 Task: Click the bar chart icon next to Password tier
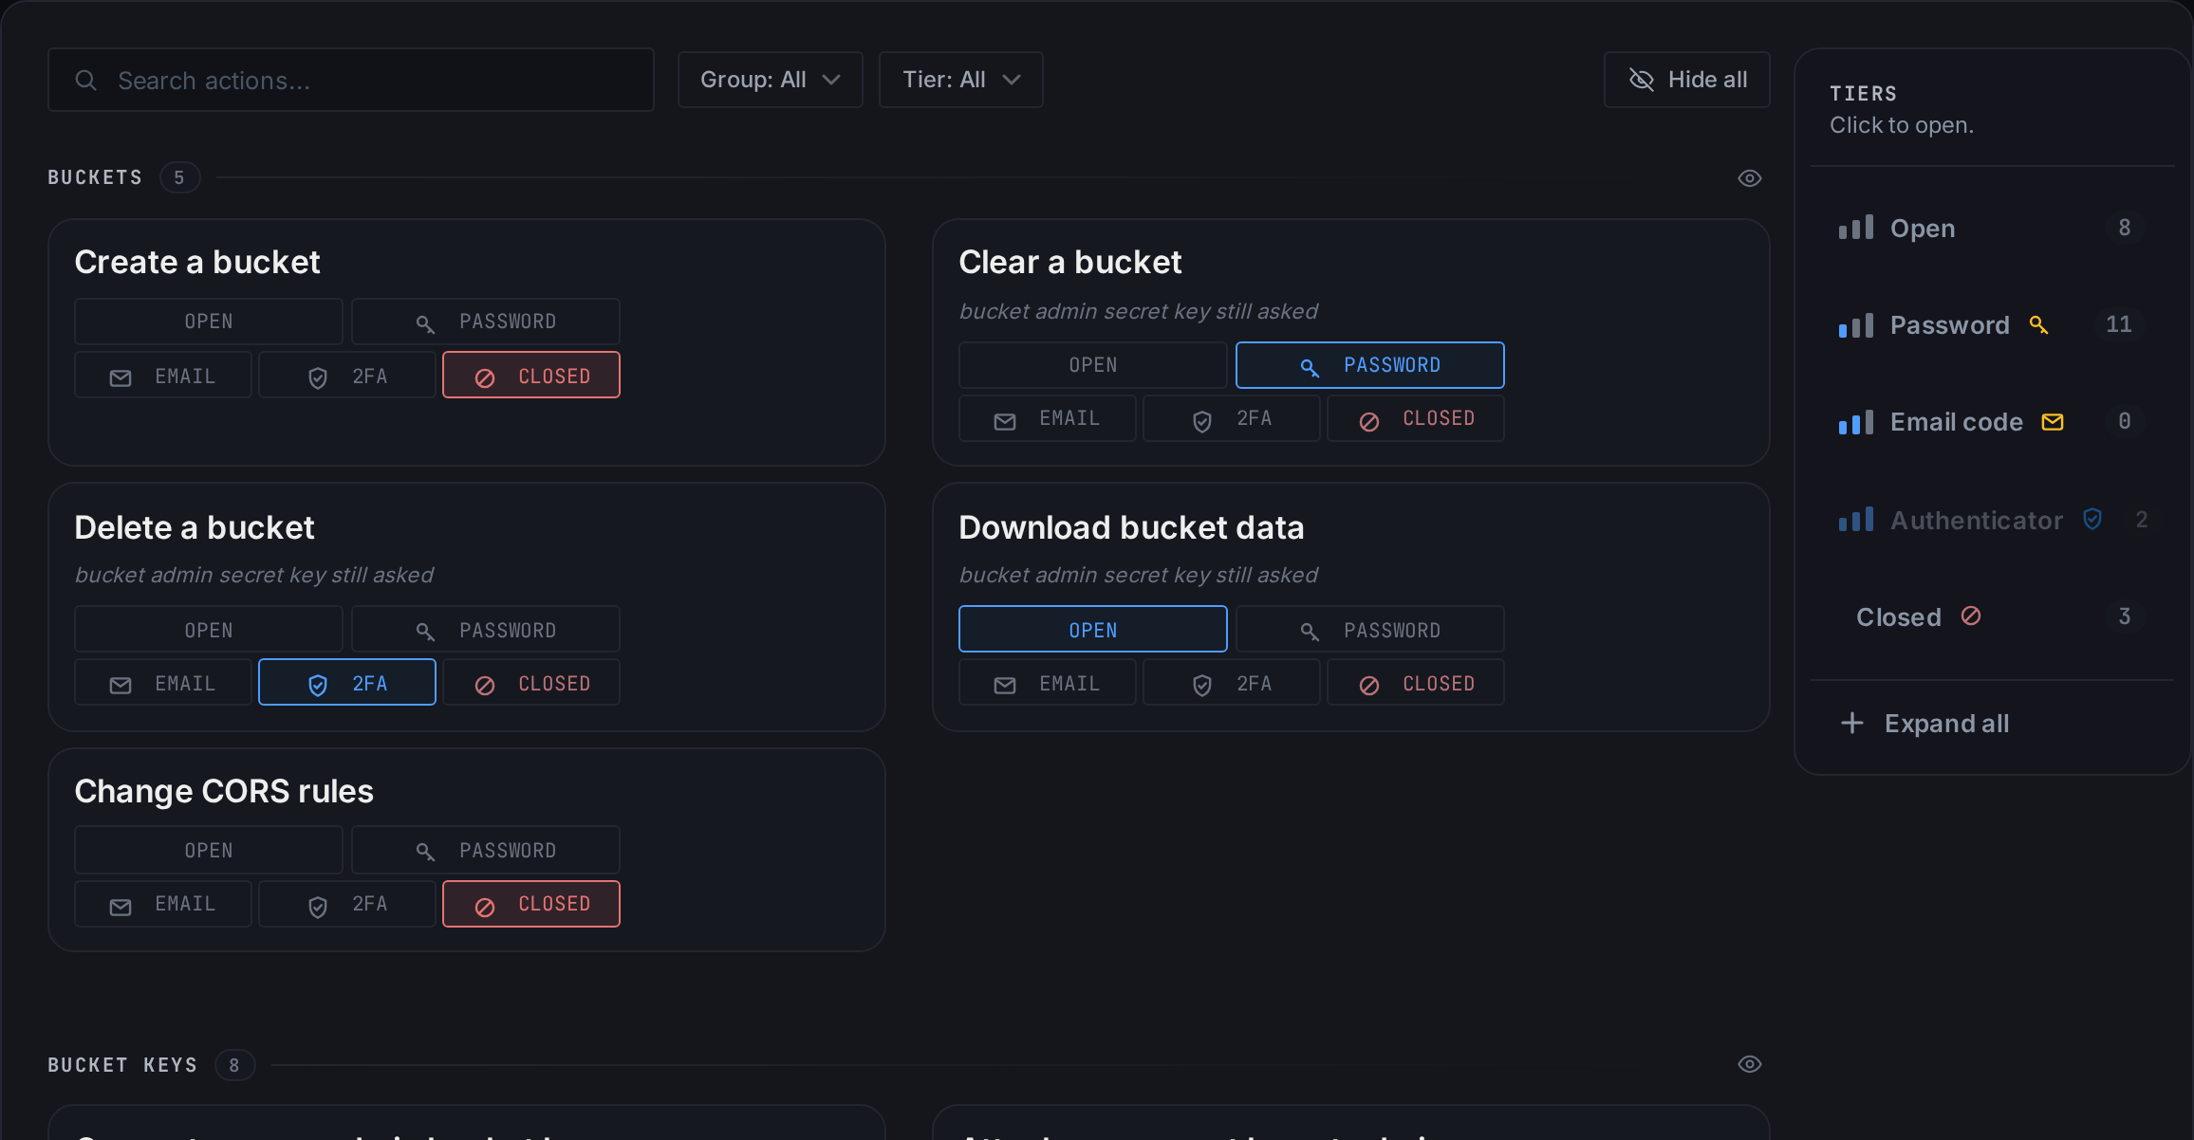pyautogui.click(x=1856, y=325)
